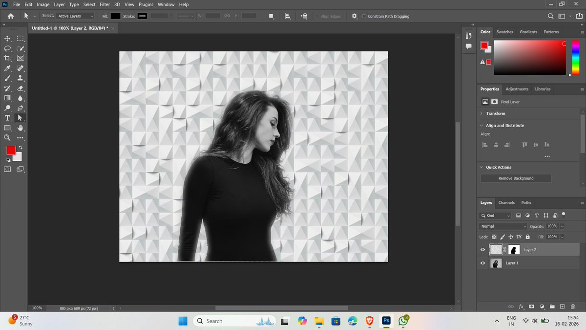Open the Fill percentage dropdown arrow
The width and height of the screenshot is (586, 330).
[x=563, y=237]
